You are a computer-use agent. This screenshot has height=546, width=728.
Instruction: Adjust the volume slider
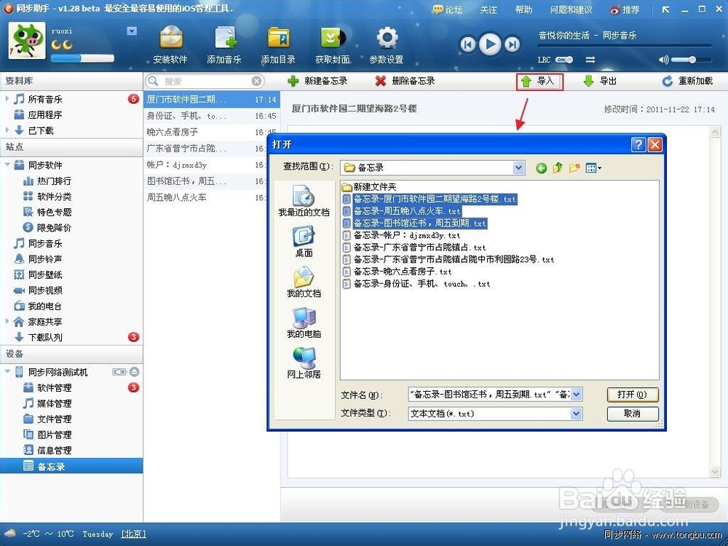click(692, 60)
